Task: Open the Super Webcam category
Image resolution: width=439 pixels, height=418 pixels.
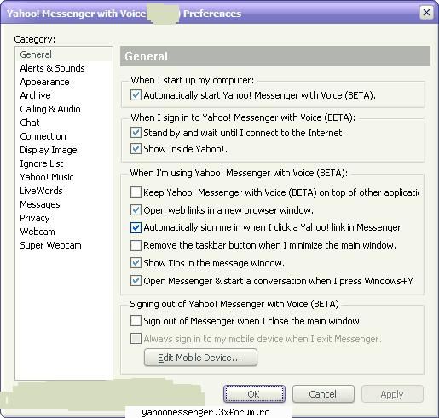Action: 50,245
